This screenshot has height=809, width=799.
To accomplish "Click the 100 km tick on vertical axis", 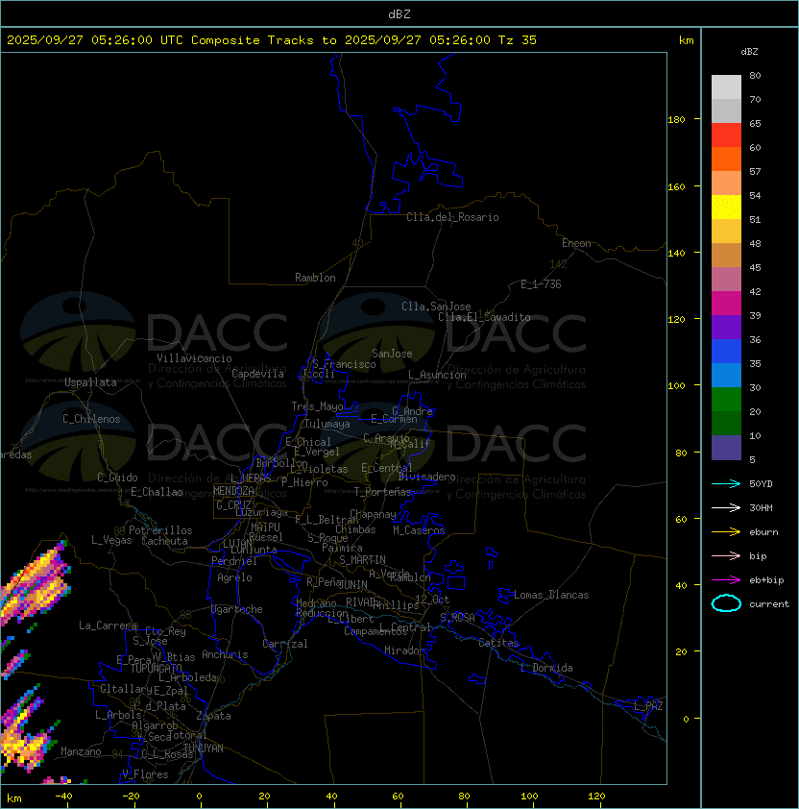I will 676,386.
